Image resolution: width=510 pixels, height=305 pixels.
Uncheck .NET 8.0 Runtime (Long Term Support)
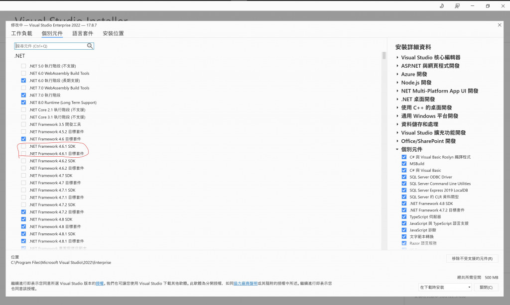coord(23,102)
